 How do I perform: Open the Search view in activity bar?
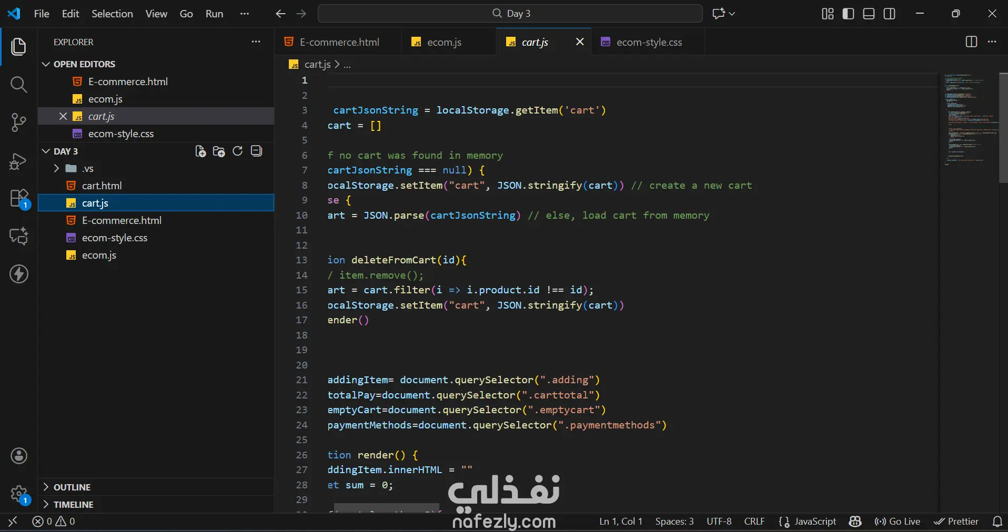(x=19, y=85)
